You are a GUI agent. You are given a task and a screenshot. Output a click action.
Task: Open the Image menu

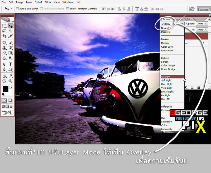pyautogui.click(x=20, y=2)
